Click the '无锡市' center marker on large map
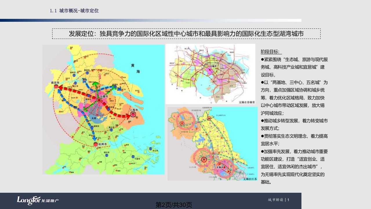Image resolution: width=371 pixels, height=209 pixels. pyautogui.click(x=99, y=100)
